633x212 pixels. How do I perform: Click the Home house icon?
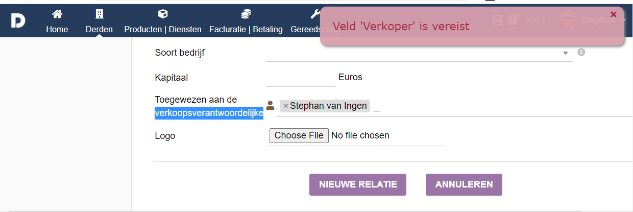coord(57,14)
